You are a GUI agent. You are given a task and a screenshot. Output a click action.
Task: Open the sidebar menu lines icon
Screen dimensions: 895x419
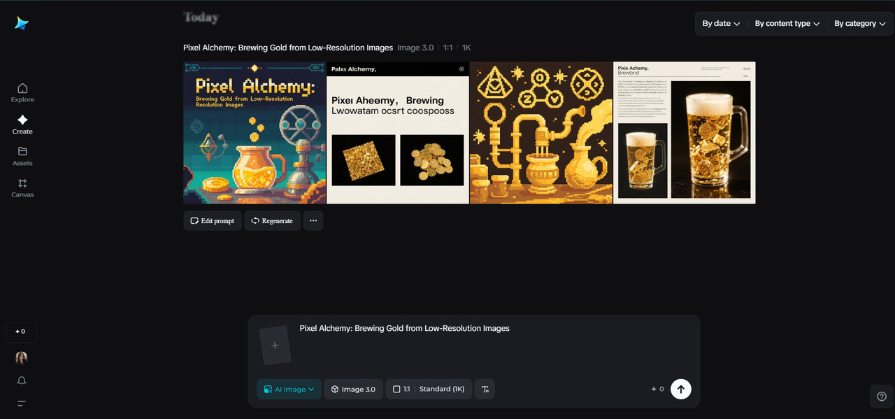point(22,404)
